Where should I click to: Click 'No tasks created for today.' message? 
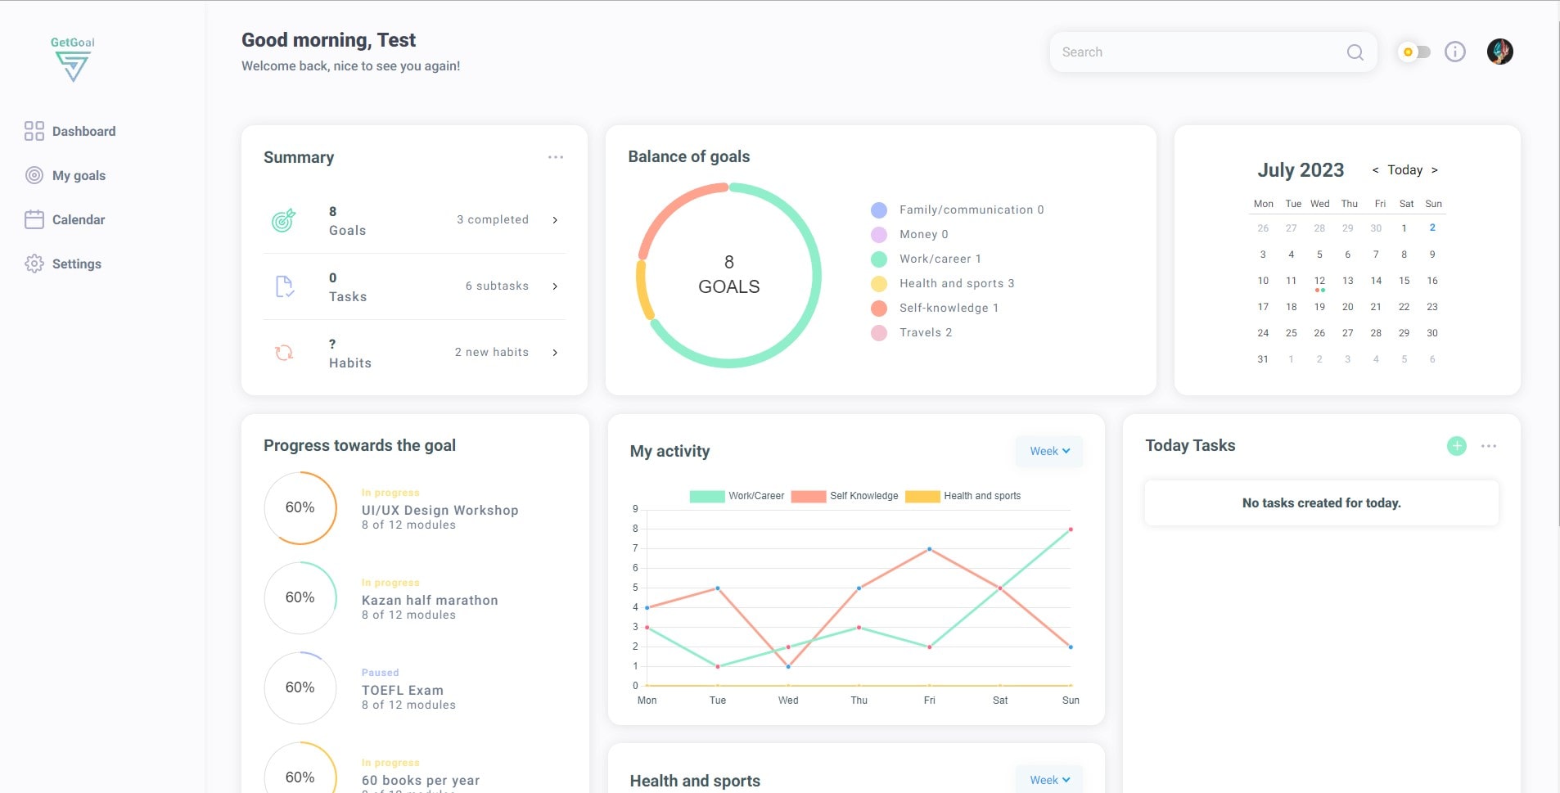[x=1321, y=503]
